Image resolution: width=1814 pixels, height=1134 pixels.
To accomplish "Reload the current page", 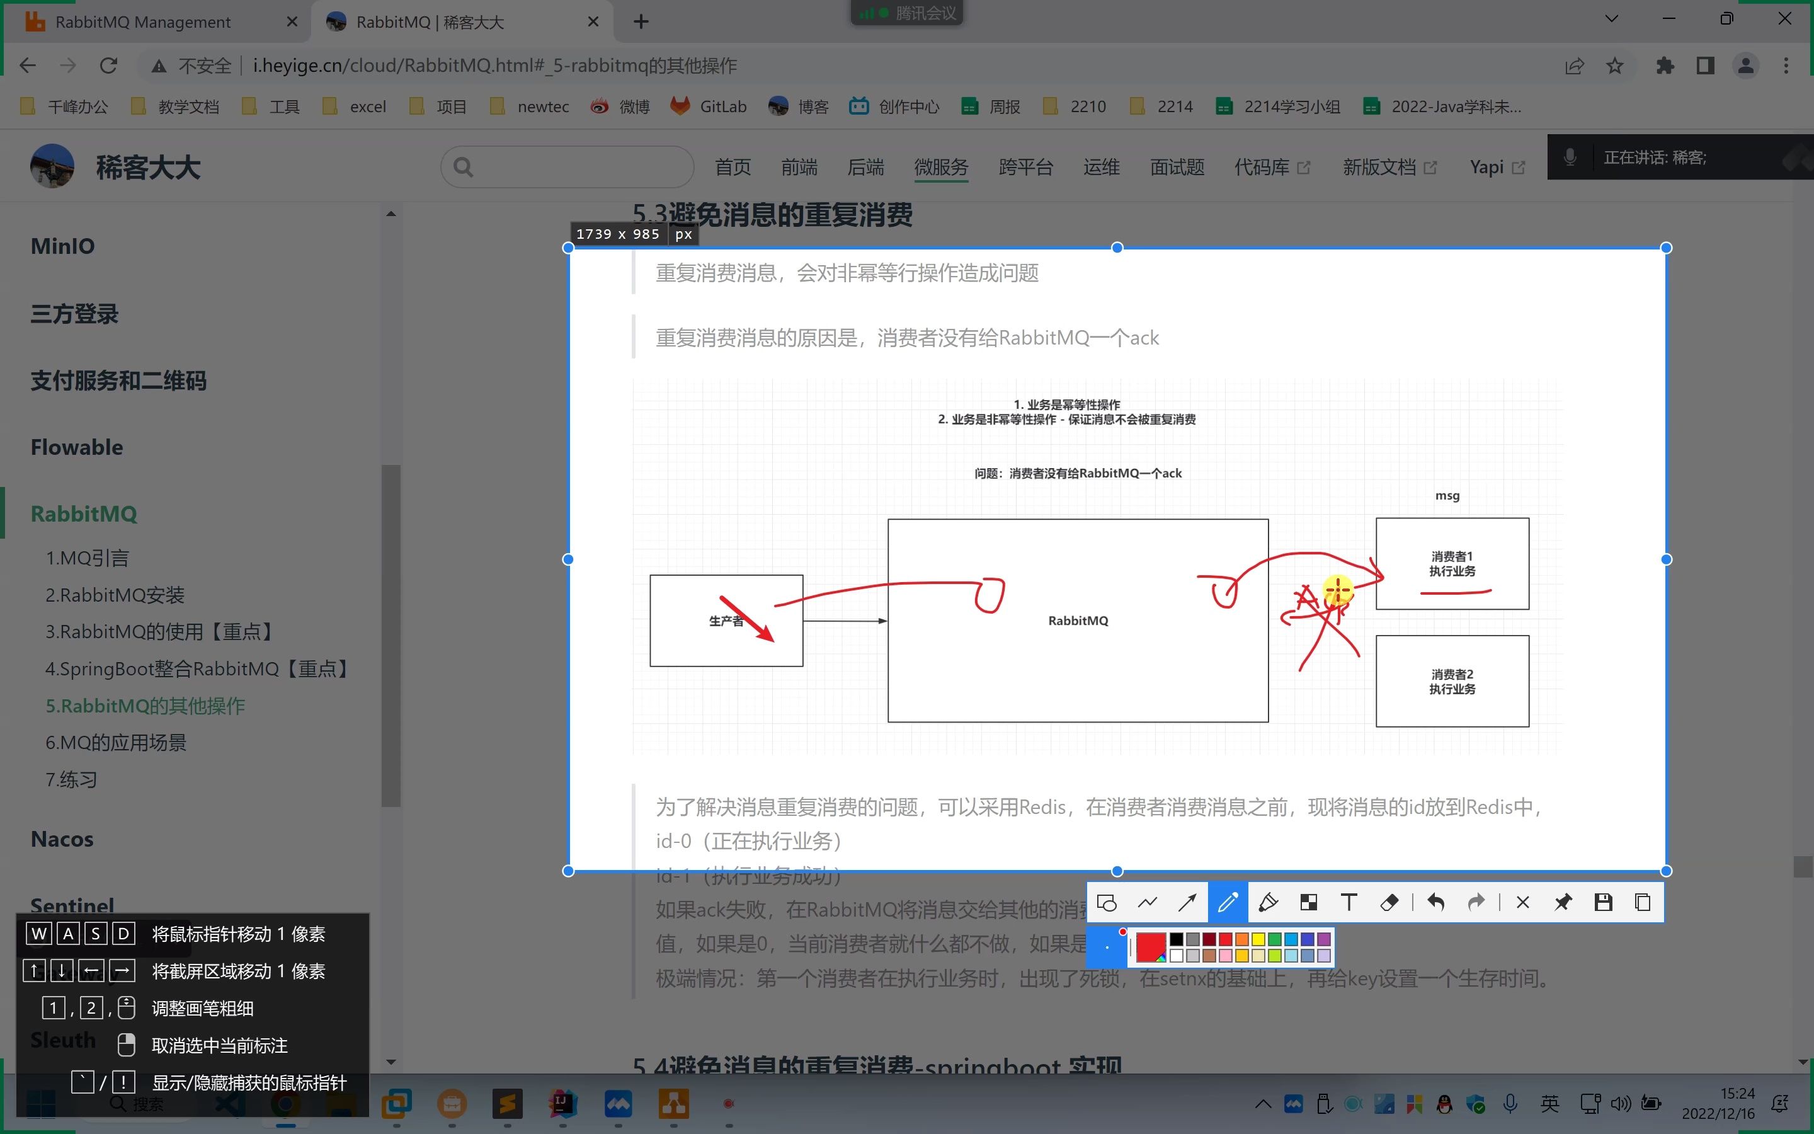I will [x=109, y=66].
